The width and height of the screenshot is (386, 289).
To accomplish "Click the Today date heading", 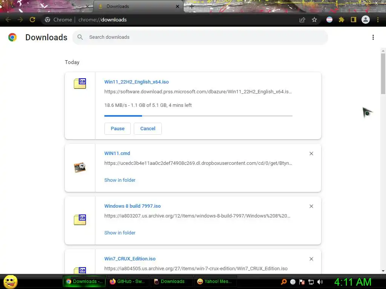I will (x=72, y=62).
